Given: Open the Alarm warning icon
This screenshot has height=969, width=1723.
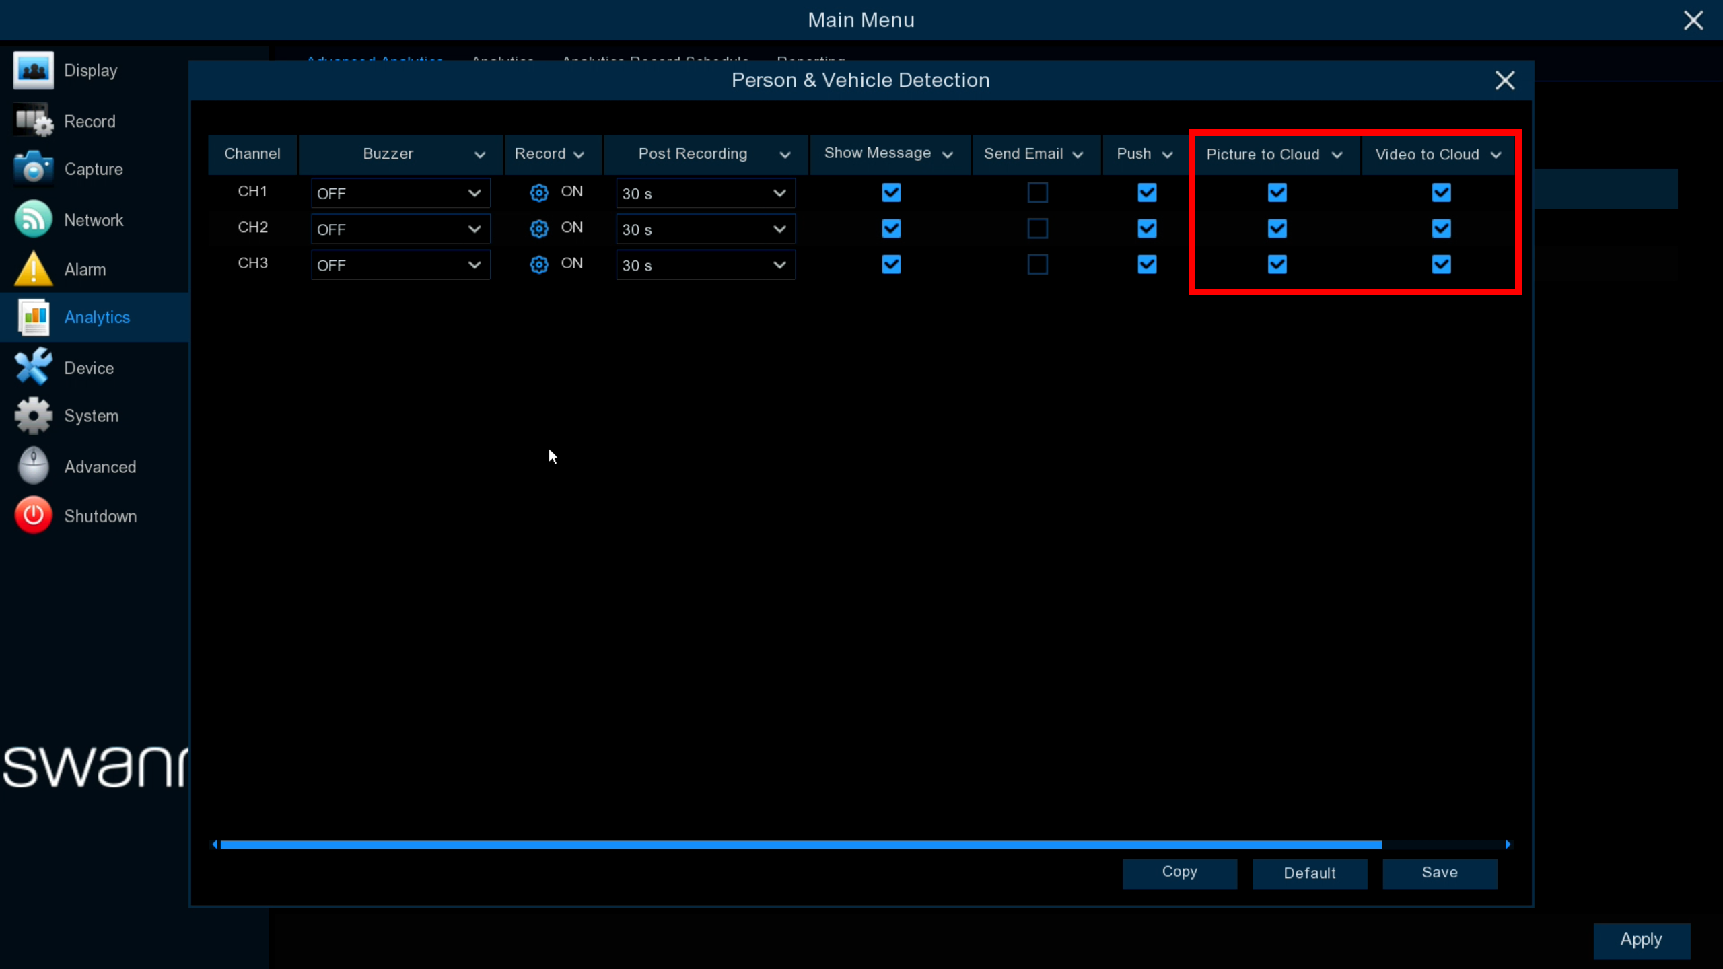Looking at the screenshot, I should coord(33,268).
